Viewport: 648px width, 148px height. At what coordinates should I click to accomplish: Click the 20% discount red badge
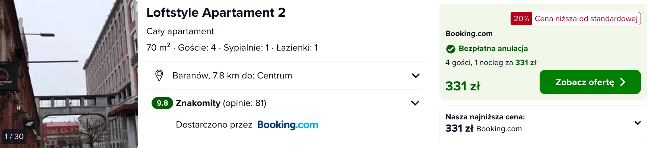[521, 19]
